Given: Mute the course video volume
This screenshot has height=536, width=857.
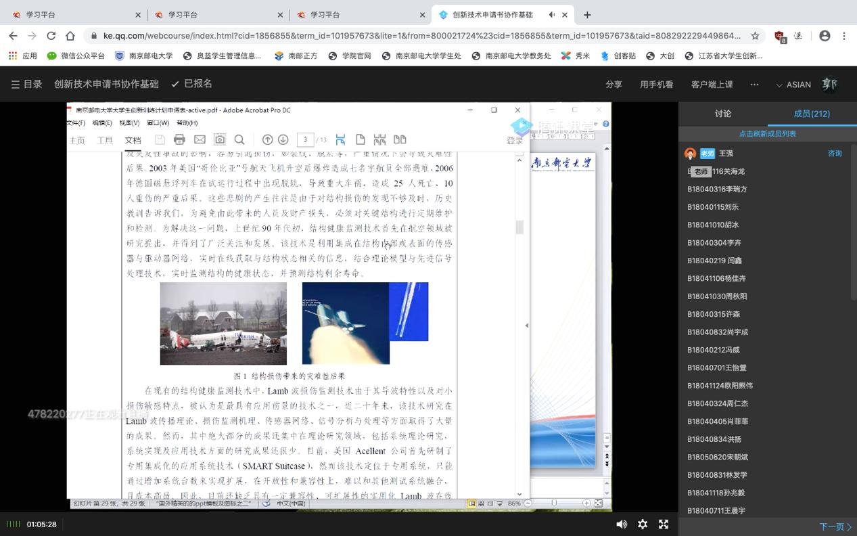Looking at the screenshot, I should pyautogui.click(x=621, y=524).
